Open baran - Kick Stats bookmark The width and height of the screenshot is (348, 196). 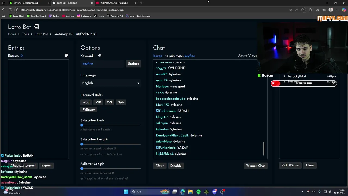[138, 16]
